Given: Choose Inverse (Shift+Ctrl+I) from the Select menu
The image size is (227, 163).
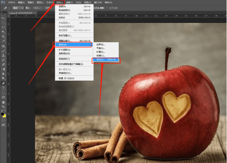Looking at the screenshot, I should click(x=74, y=18).
